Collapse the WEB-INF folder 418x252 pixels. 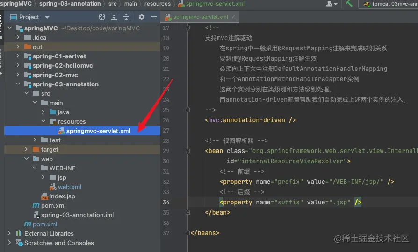pos(35,168)
